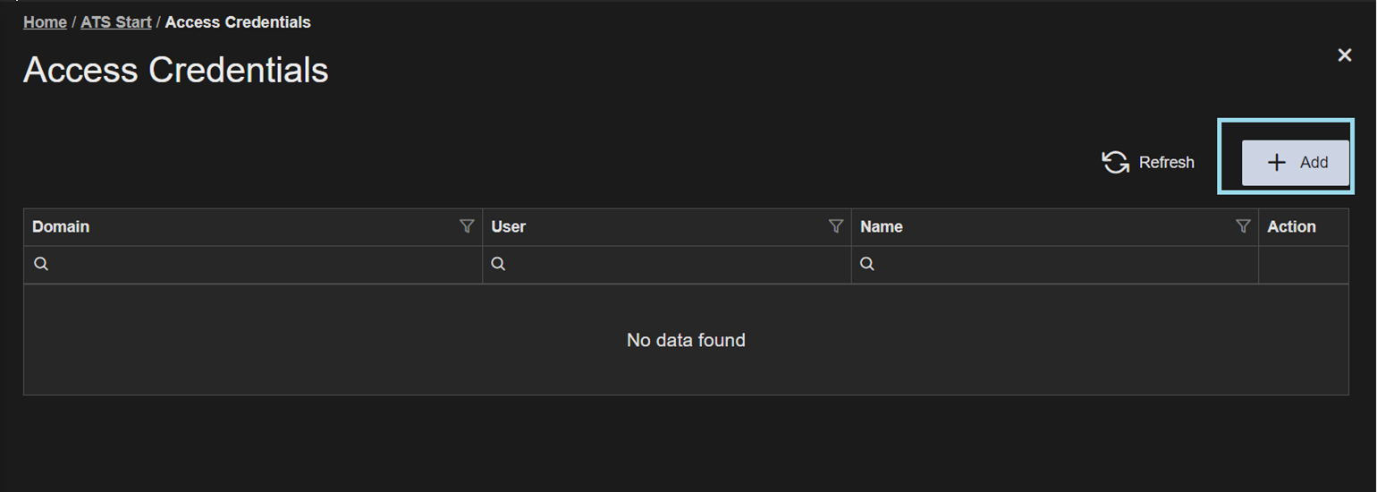The width and height of the screenshot is (1377, 492).
Task: Click the Action column header
Action: tap(1291, 226)
